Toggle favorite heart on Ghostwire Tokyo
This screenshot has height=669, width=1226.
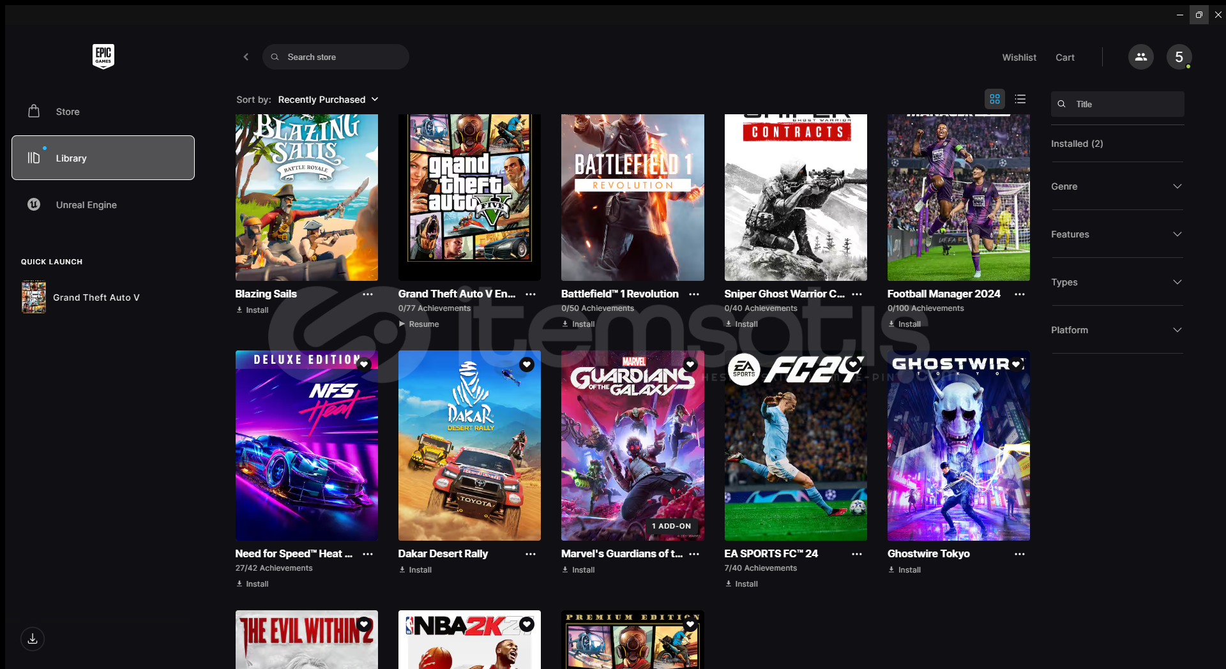pyautogui.click(x=1016, y=365)
